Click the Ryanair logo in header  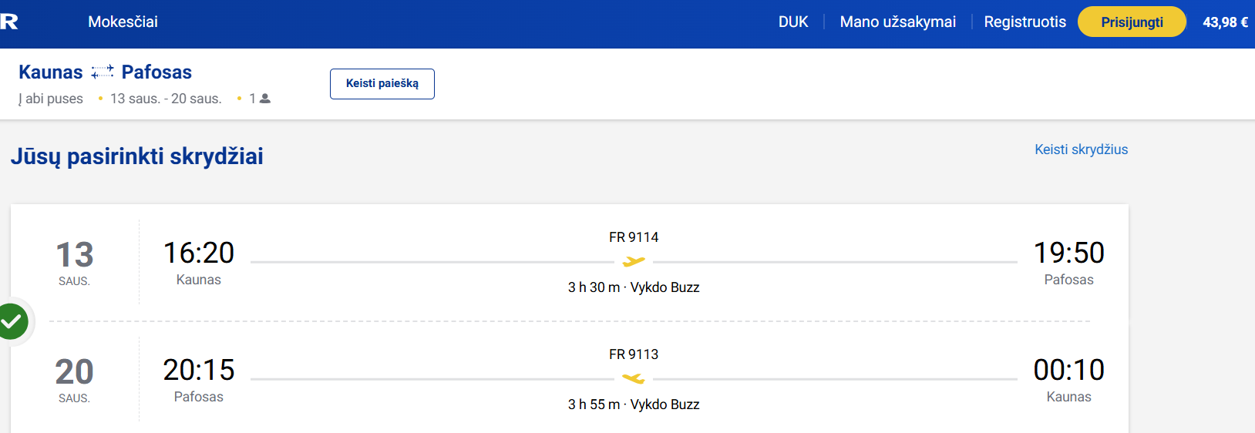point(8,22)
